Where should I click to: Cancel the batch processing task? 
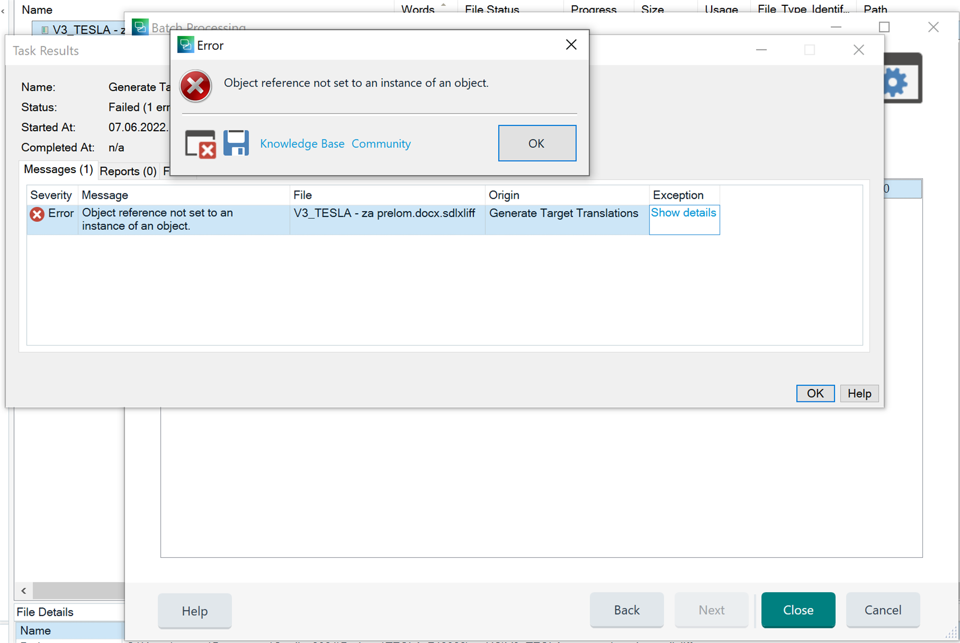coord(882,610)
